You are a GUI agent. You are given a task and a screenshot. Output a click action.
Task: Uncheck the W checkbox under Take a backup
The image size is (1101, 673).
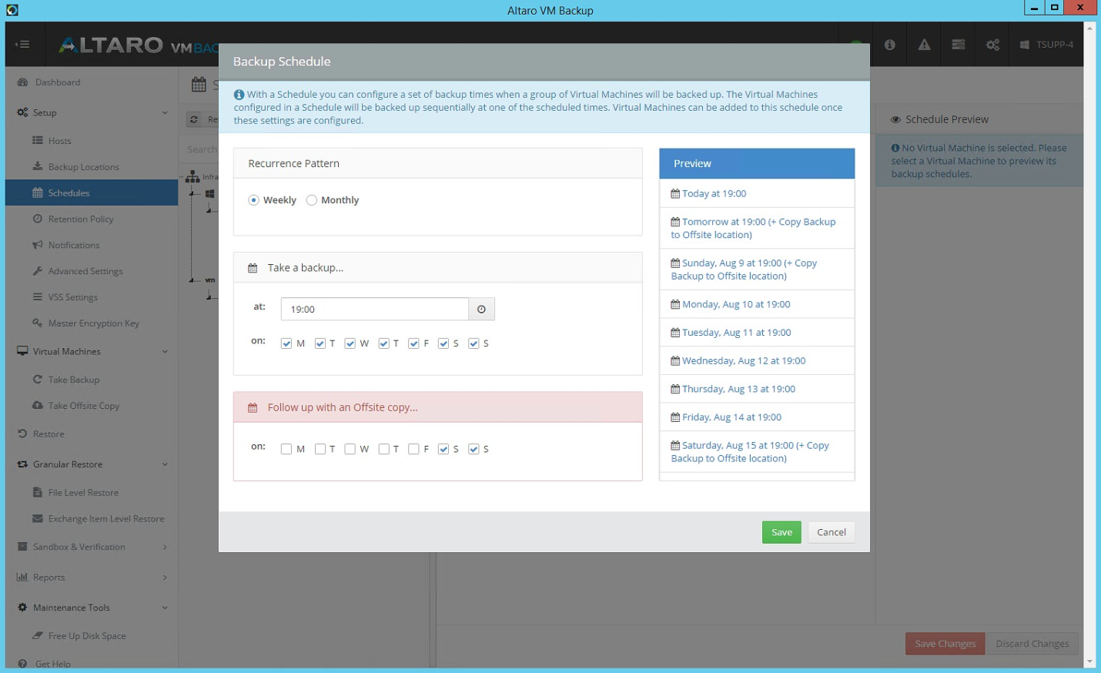(x=350, y=343)
